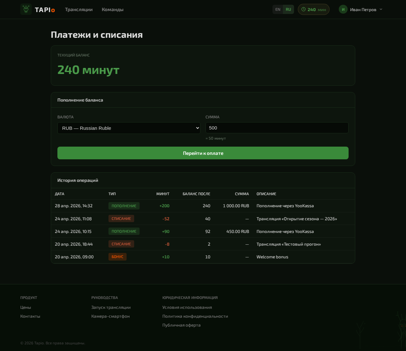Click the date 28 апр. 2026, 14:32

coord(74,206)
